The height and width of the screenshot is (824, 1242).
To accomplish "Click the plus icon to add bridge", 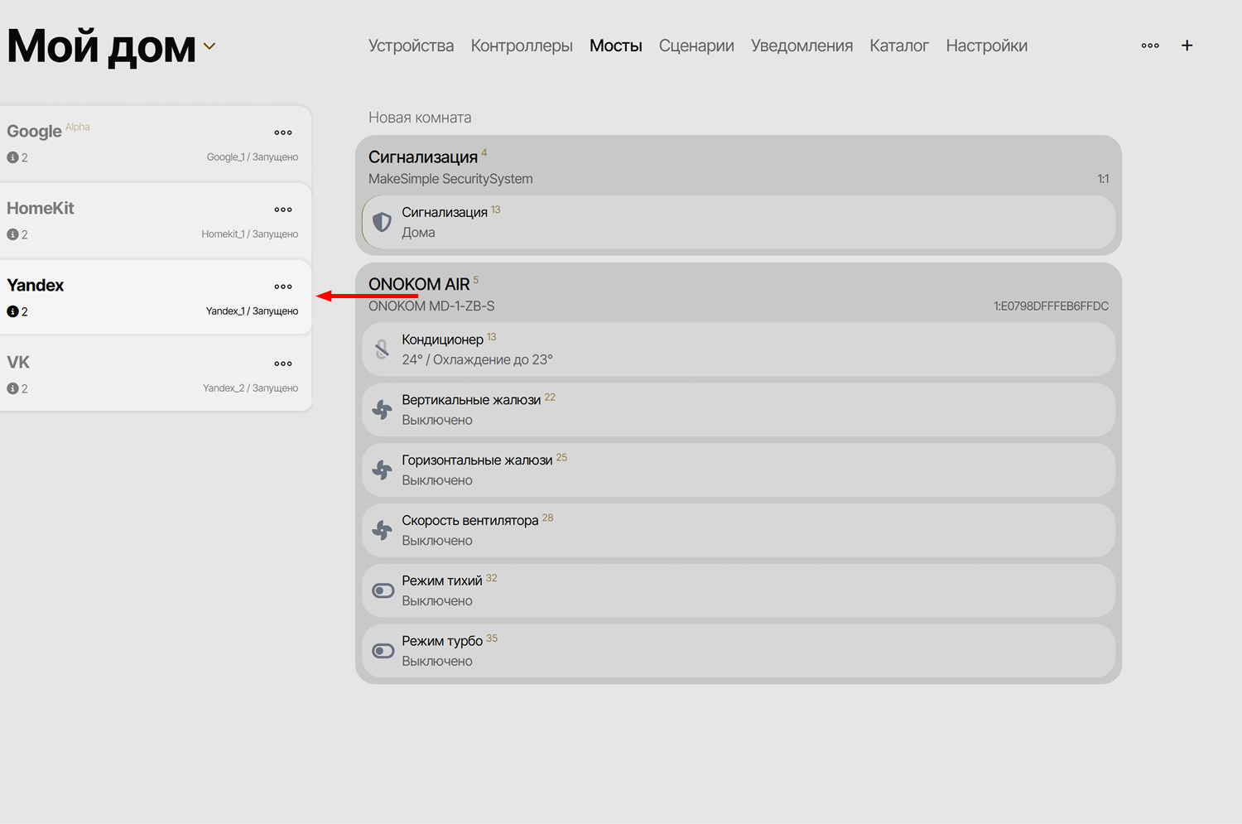I will click(x=1187, y=46).
